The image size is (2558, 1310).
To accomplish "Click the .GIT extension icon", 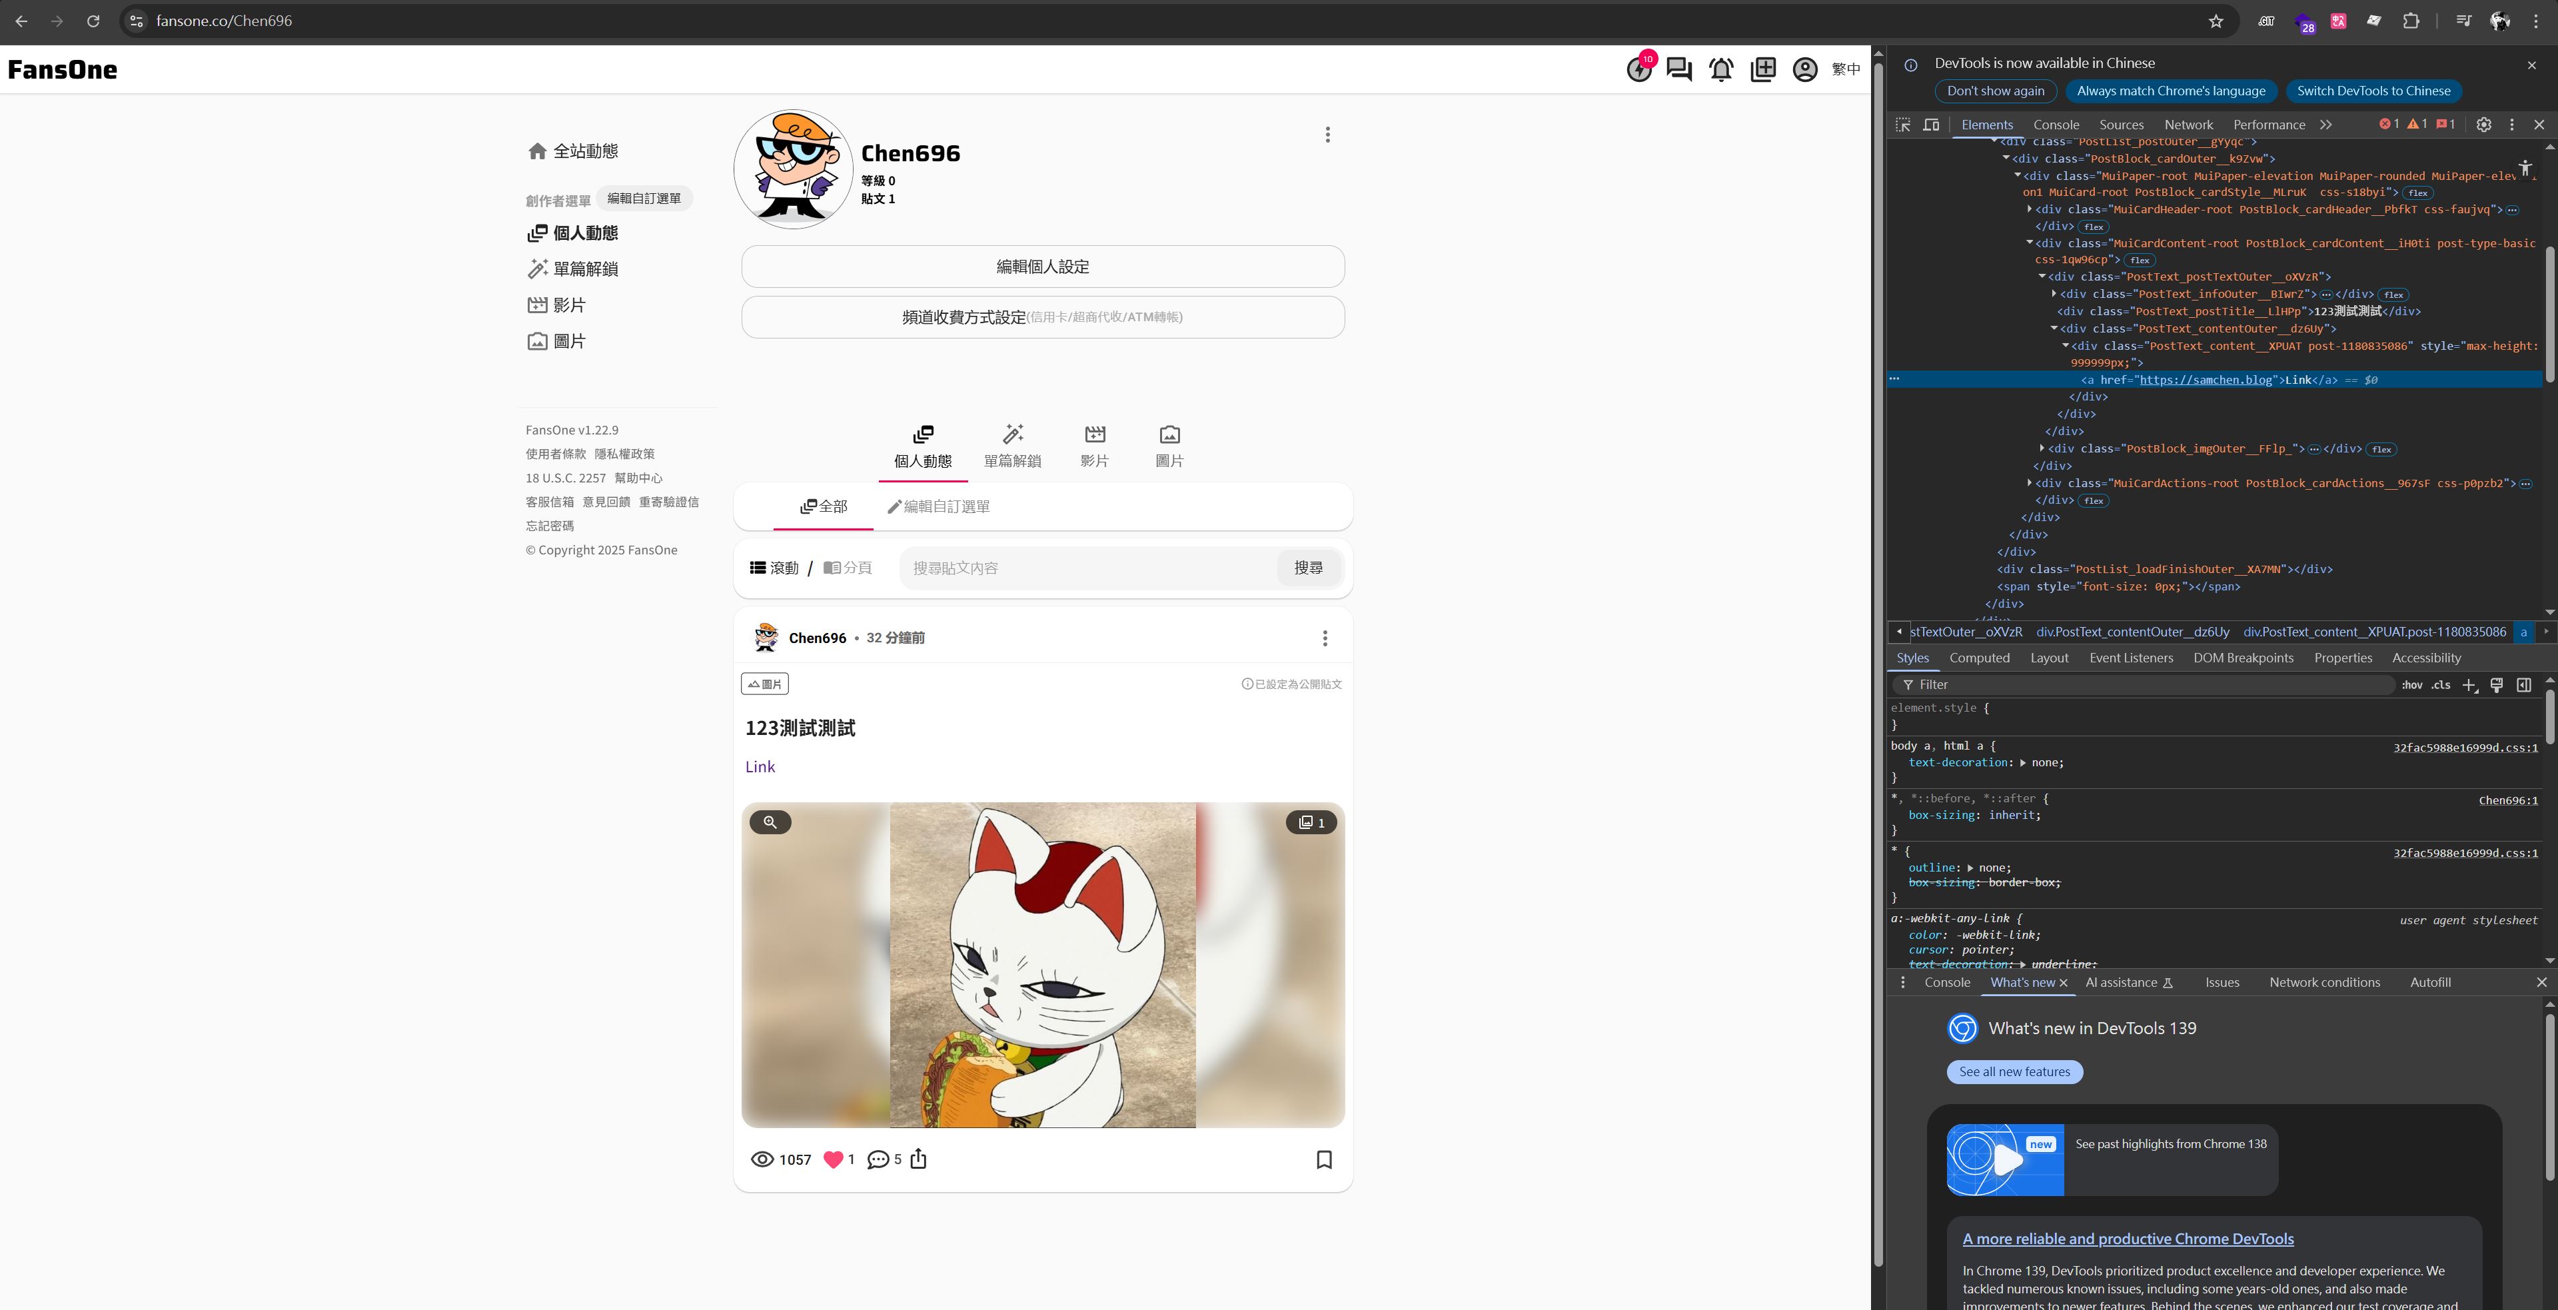I will coord(2266,21).
